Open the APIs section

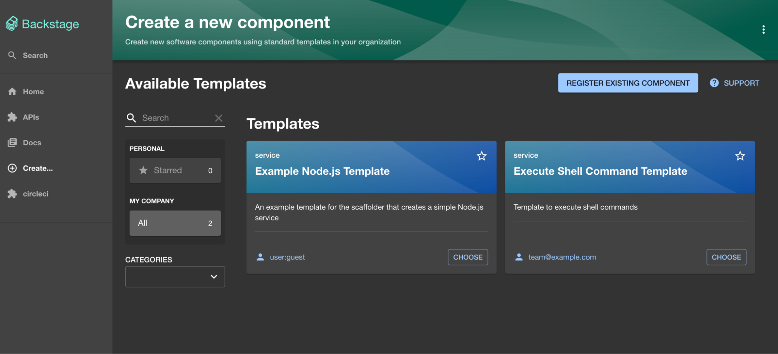pyautogui.click(x=30, y=117)
